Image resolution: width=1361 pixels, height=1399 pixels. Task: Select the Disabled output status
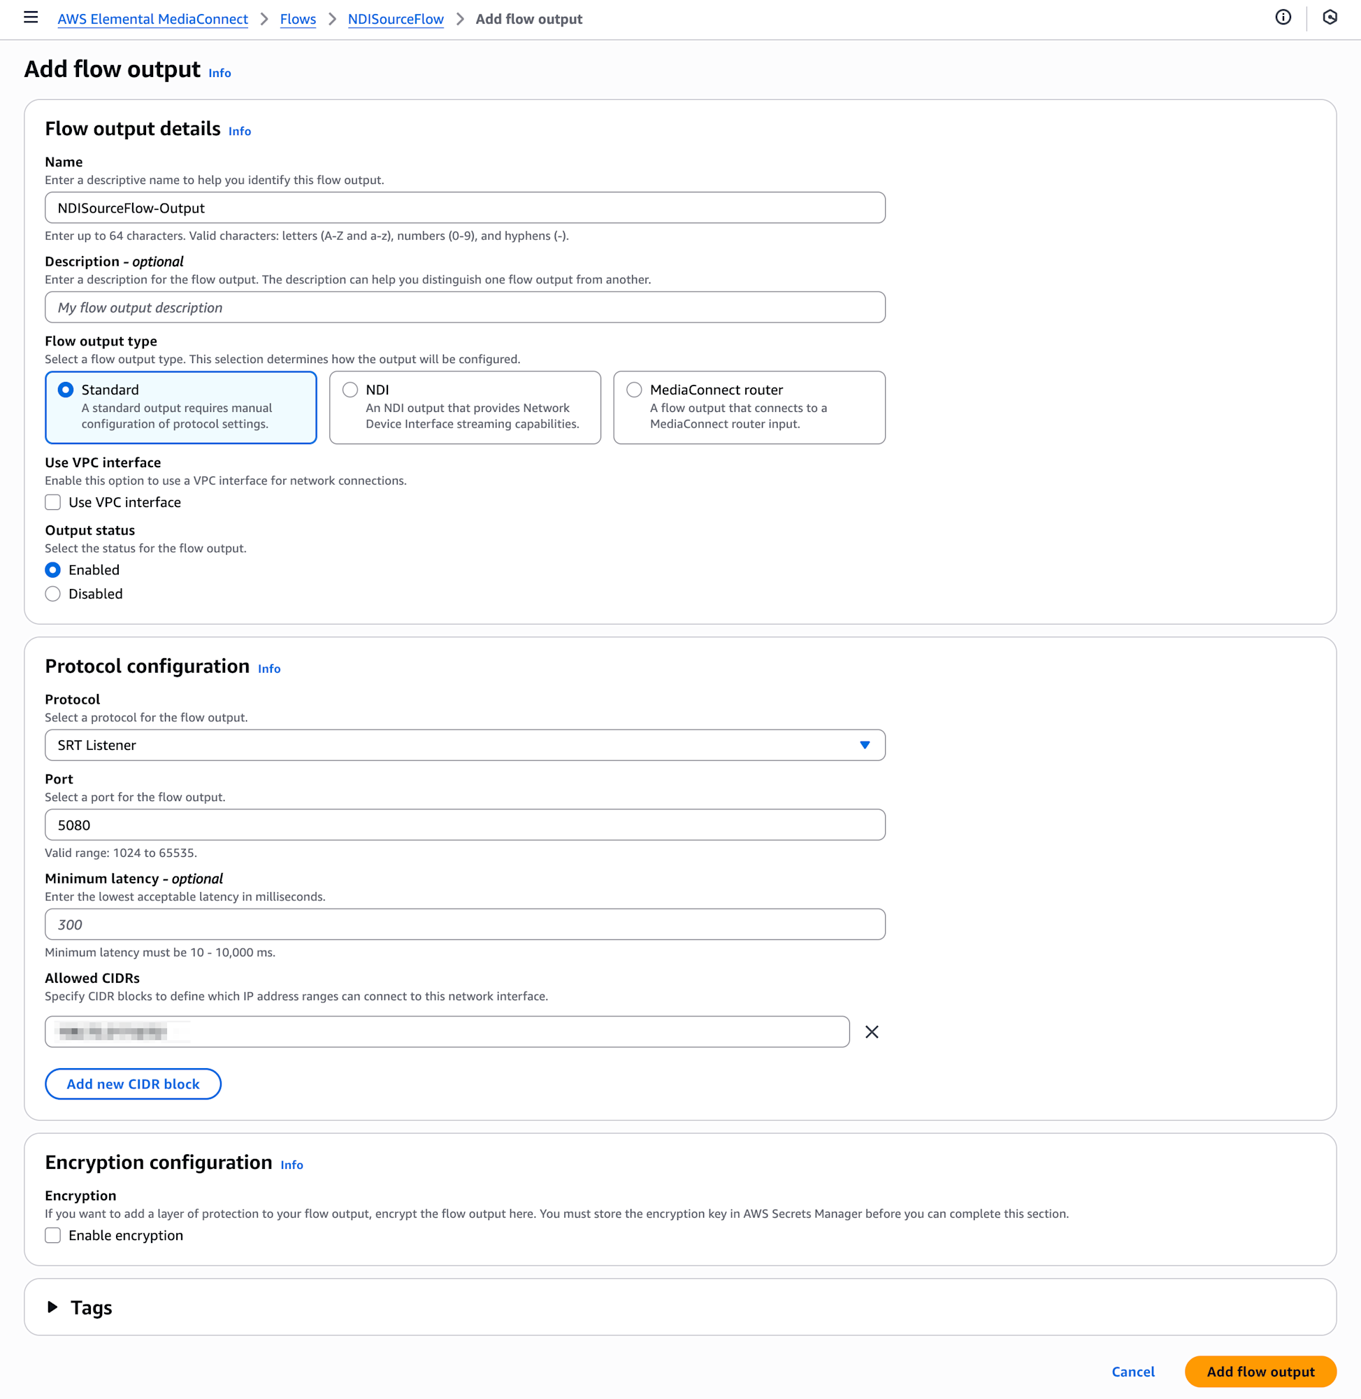pos(53,594)
